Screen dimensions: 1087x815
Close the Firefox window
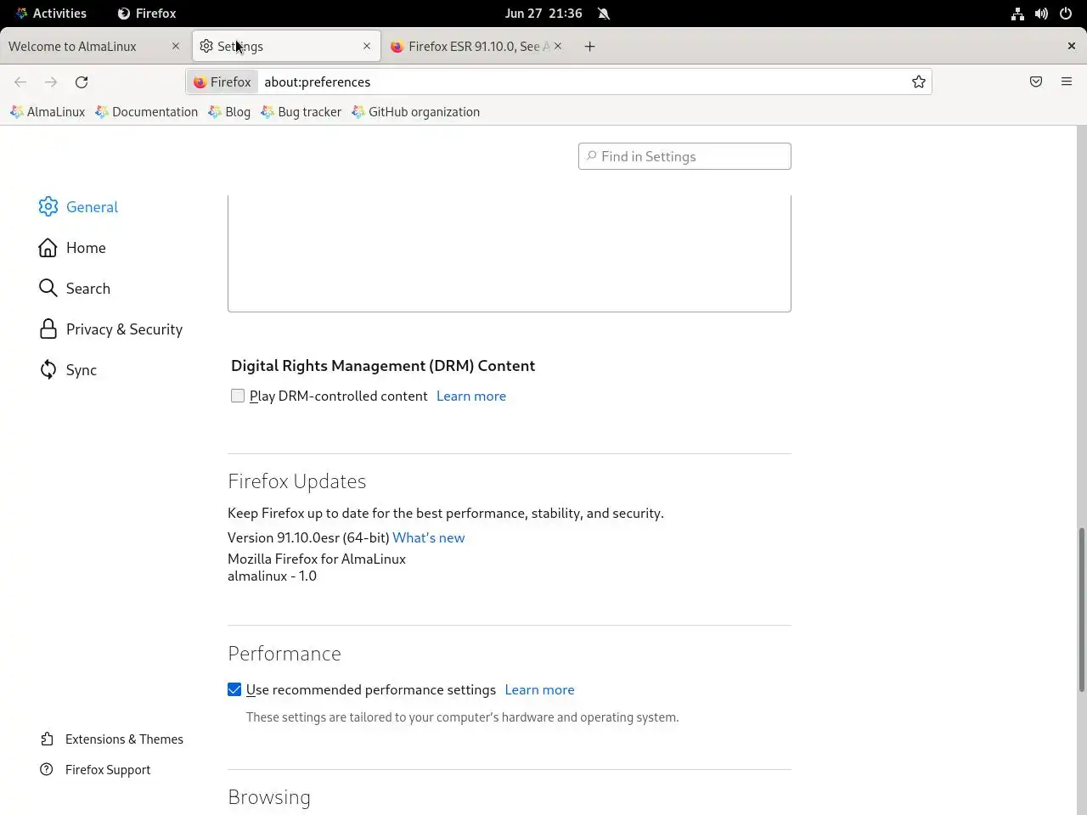(1072, 47)
